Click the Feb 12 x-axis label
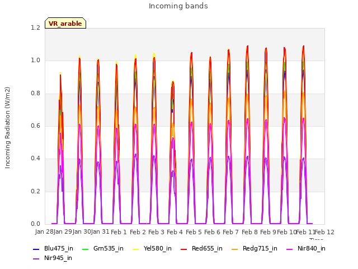This screenshot has width=358, height=269. point(324,232)
